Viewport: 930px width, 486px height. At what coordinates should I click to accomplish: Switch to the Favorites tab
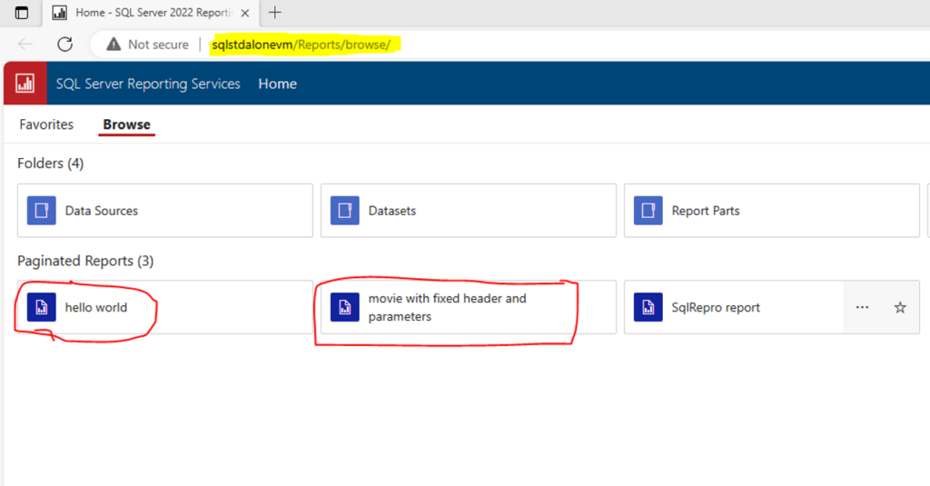[x=46, y=124]
